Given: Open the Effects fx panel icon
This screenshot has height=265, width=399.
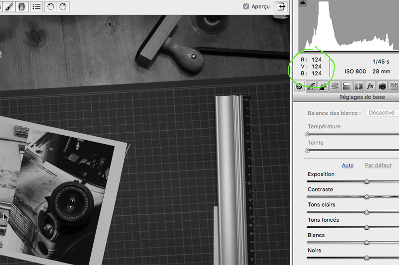Looking at the screenshot, I should [x=370, y=86].
